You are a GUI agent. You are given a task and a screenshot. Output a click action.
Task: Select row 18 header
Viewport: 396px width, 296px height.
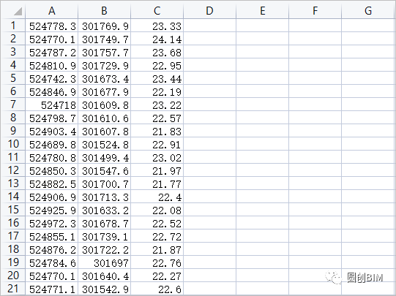click(13, 248)
